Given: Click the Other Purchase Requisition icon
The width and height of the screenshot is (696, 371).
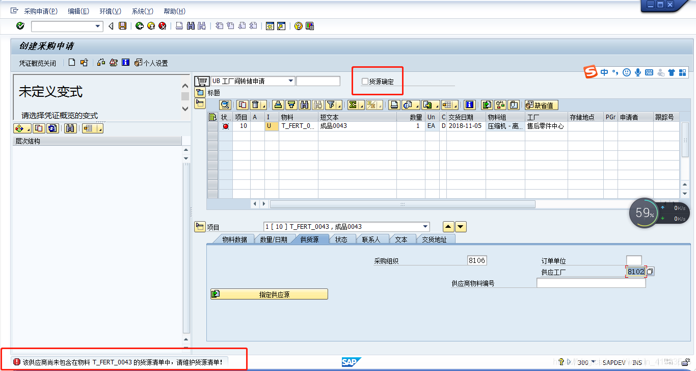Looking at the screenshot, I should (84, 63).
